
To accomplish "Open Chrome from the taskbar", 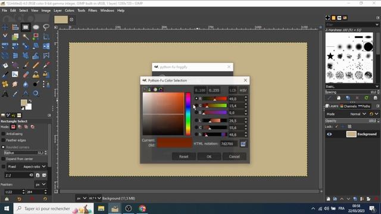I will (x=142, y=209).
